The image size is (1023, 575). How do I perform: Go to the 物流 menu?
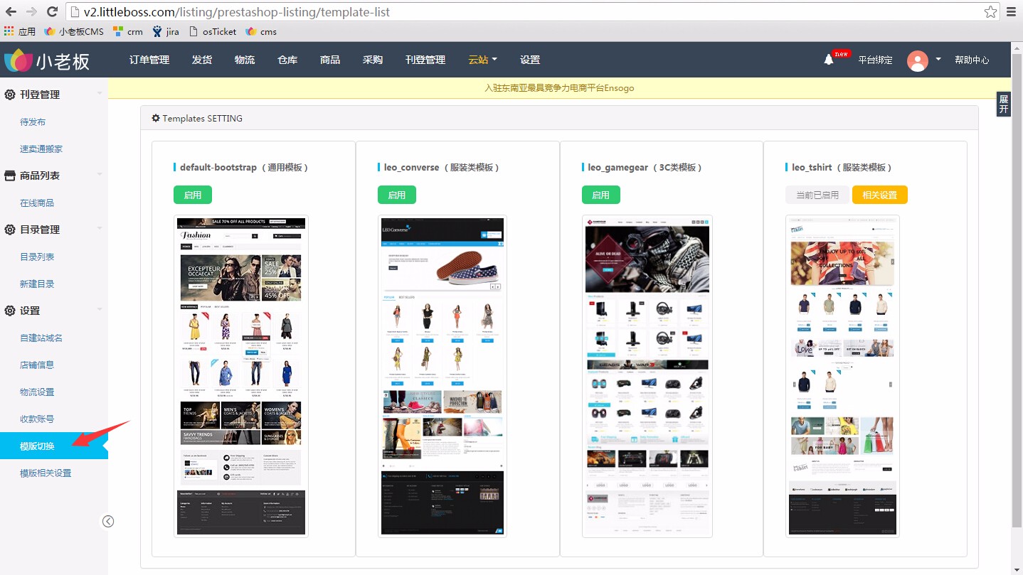click(x=245, y=60)
